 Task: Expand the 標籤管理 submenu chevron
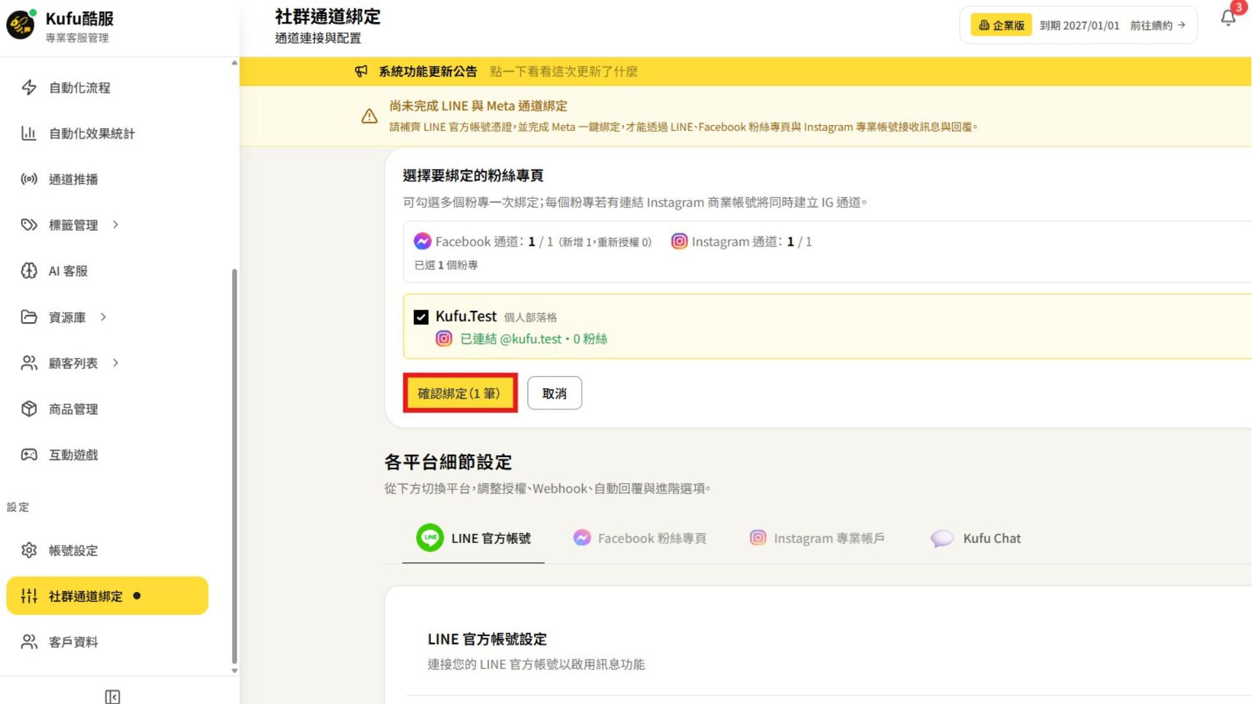click(x=115, y=224)
